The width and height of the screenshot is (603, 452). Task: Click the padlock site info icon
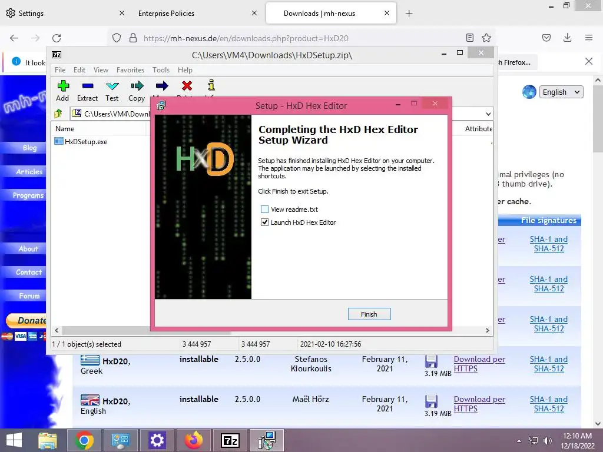point(133,38)
